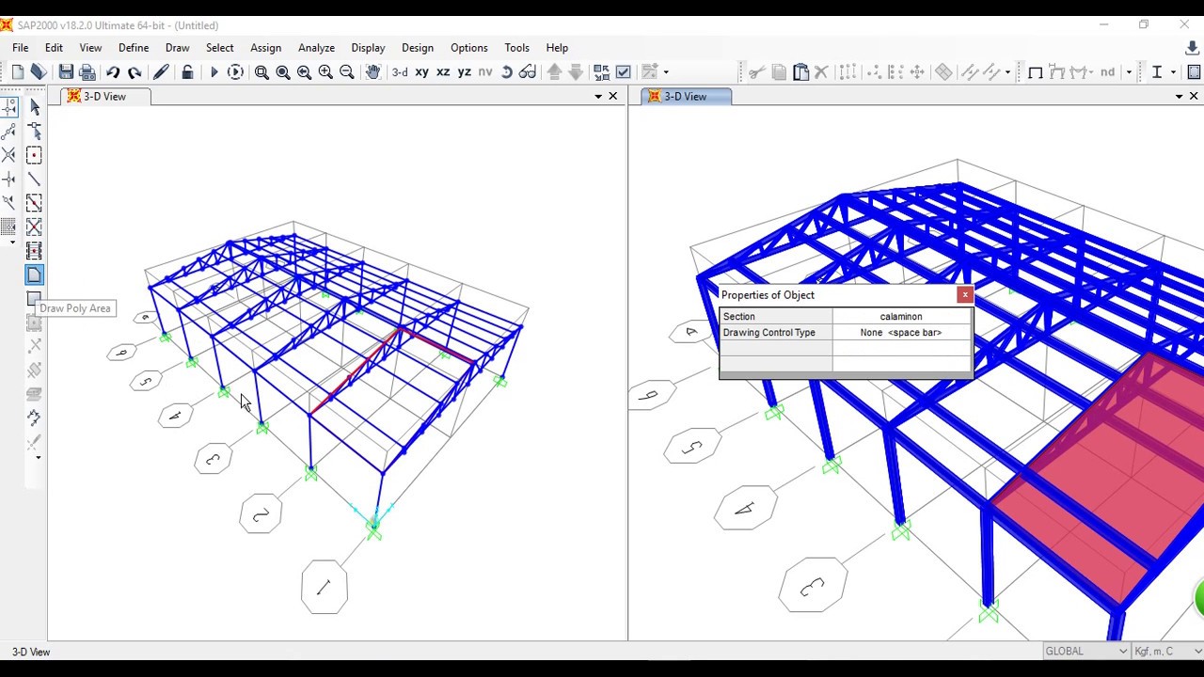Toggle the lock/unlock model padlock
Screen dimensions: 1204x677
[x=187, y=72]
